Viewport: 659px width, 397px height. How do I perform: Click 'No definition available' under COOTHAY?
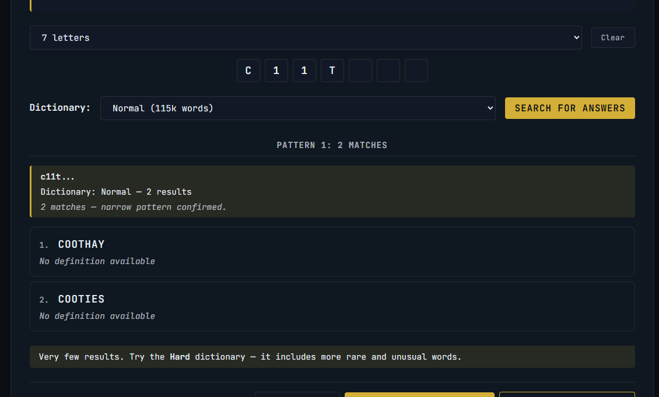[x=97, y=261]
